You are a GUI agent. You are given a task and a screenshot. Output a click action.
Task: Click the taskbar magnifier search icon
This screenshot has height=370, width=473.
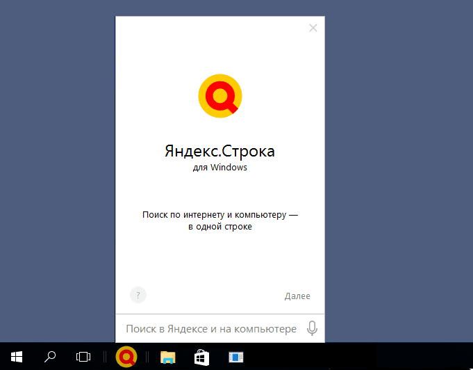click(50, 357)
